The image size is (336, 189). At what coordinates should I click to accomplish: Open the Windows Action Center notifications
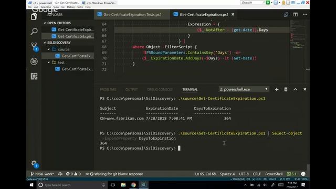(x=303, y=185)
